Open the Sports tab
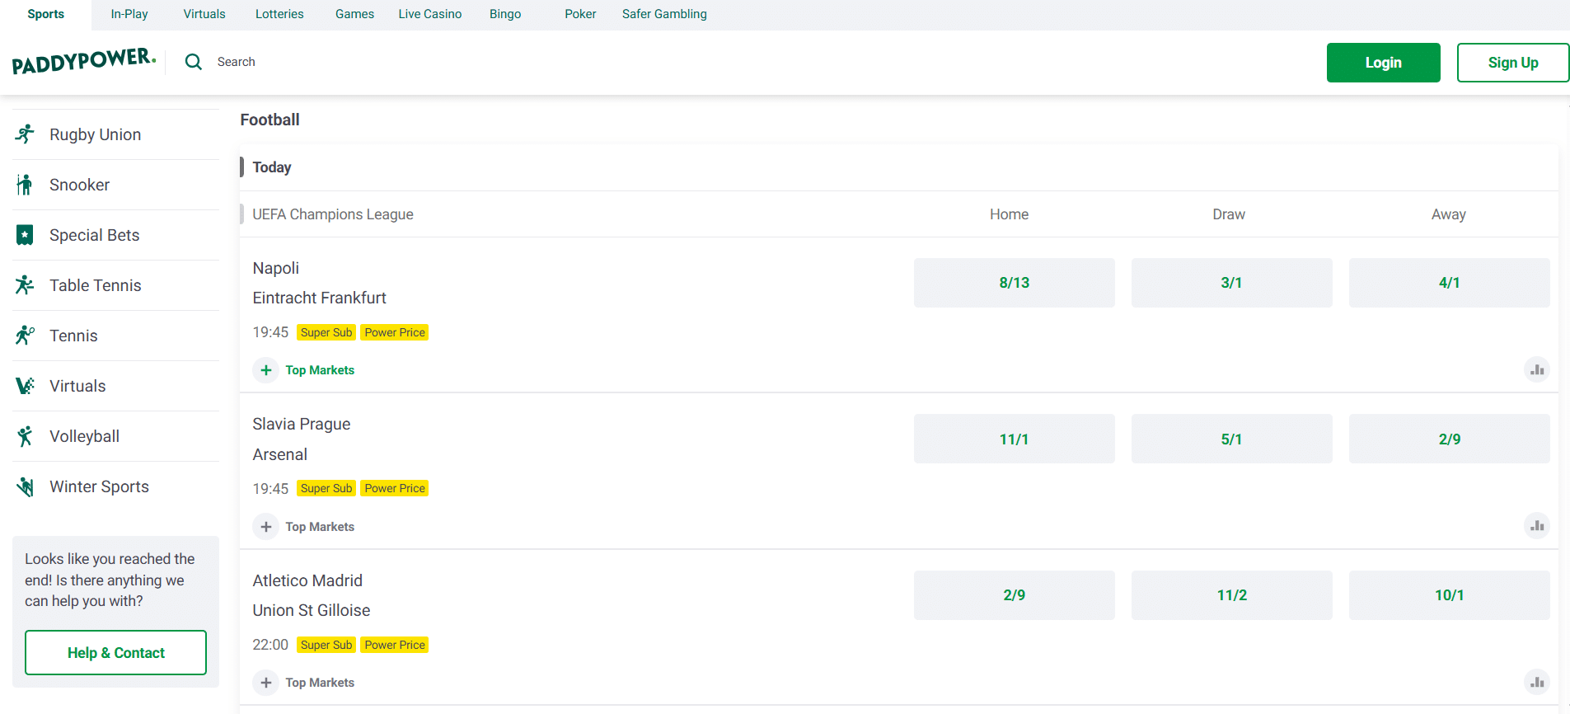Screen dimensions: 1570x714 [46, 14]
